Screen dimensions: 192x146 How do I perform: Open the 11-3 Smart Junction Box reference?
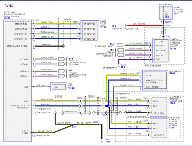[x=175, y=14]
